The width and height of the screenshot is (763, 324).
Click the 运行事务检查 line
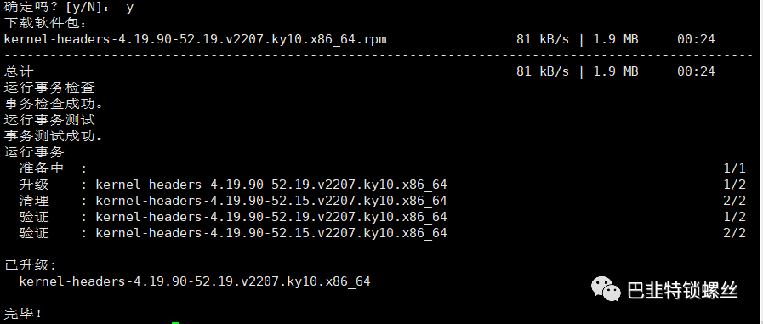click(49, 88)
